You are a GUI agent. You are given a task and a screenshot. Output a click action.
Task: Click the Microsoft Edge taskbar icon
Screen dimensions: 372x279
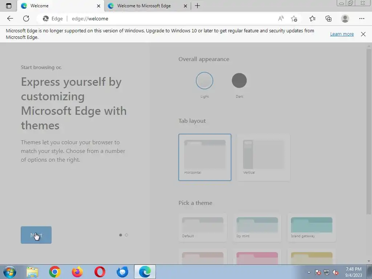click(x=145, y=272)
